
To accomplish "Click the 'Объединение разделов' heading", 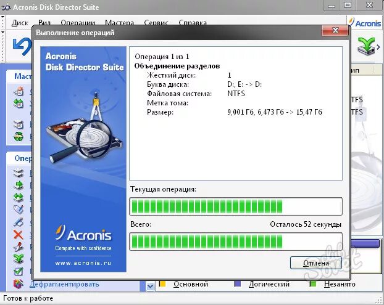I will tap(177, 66).
